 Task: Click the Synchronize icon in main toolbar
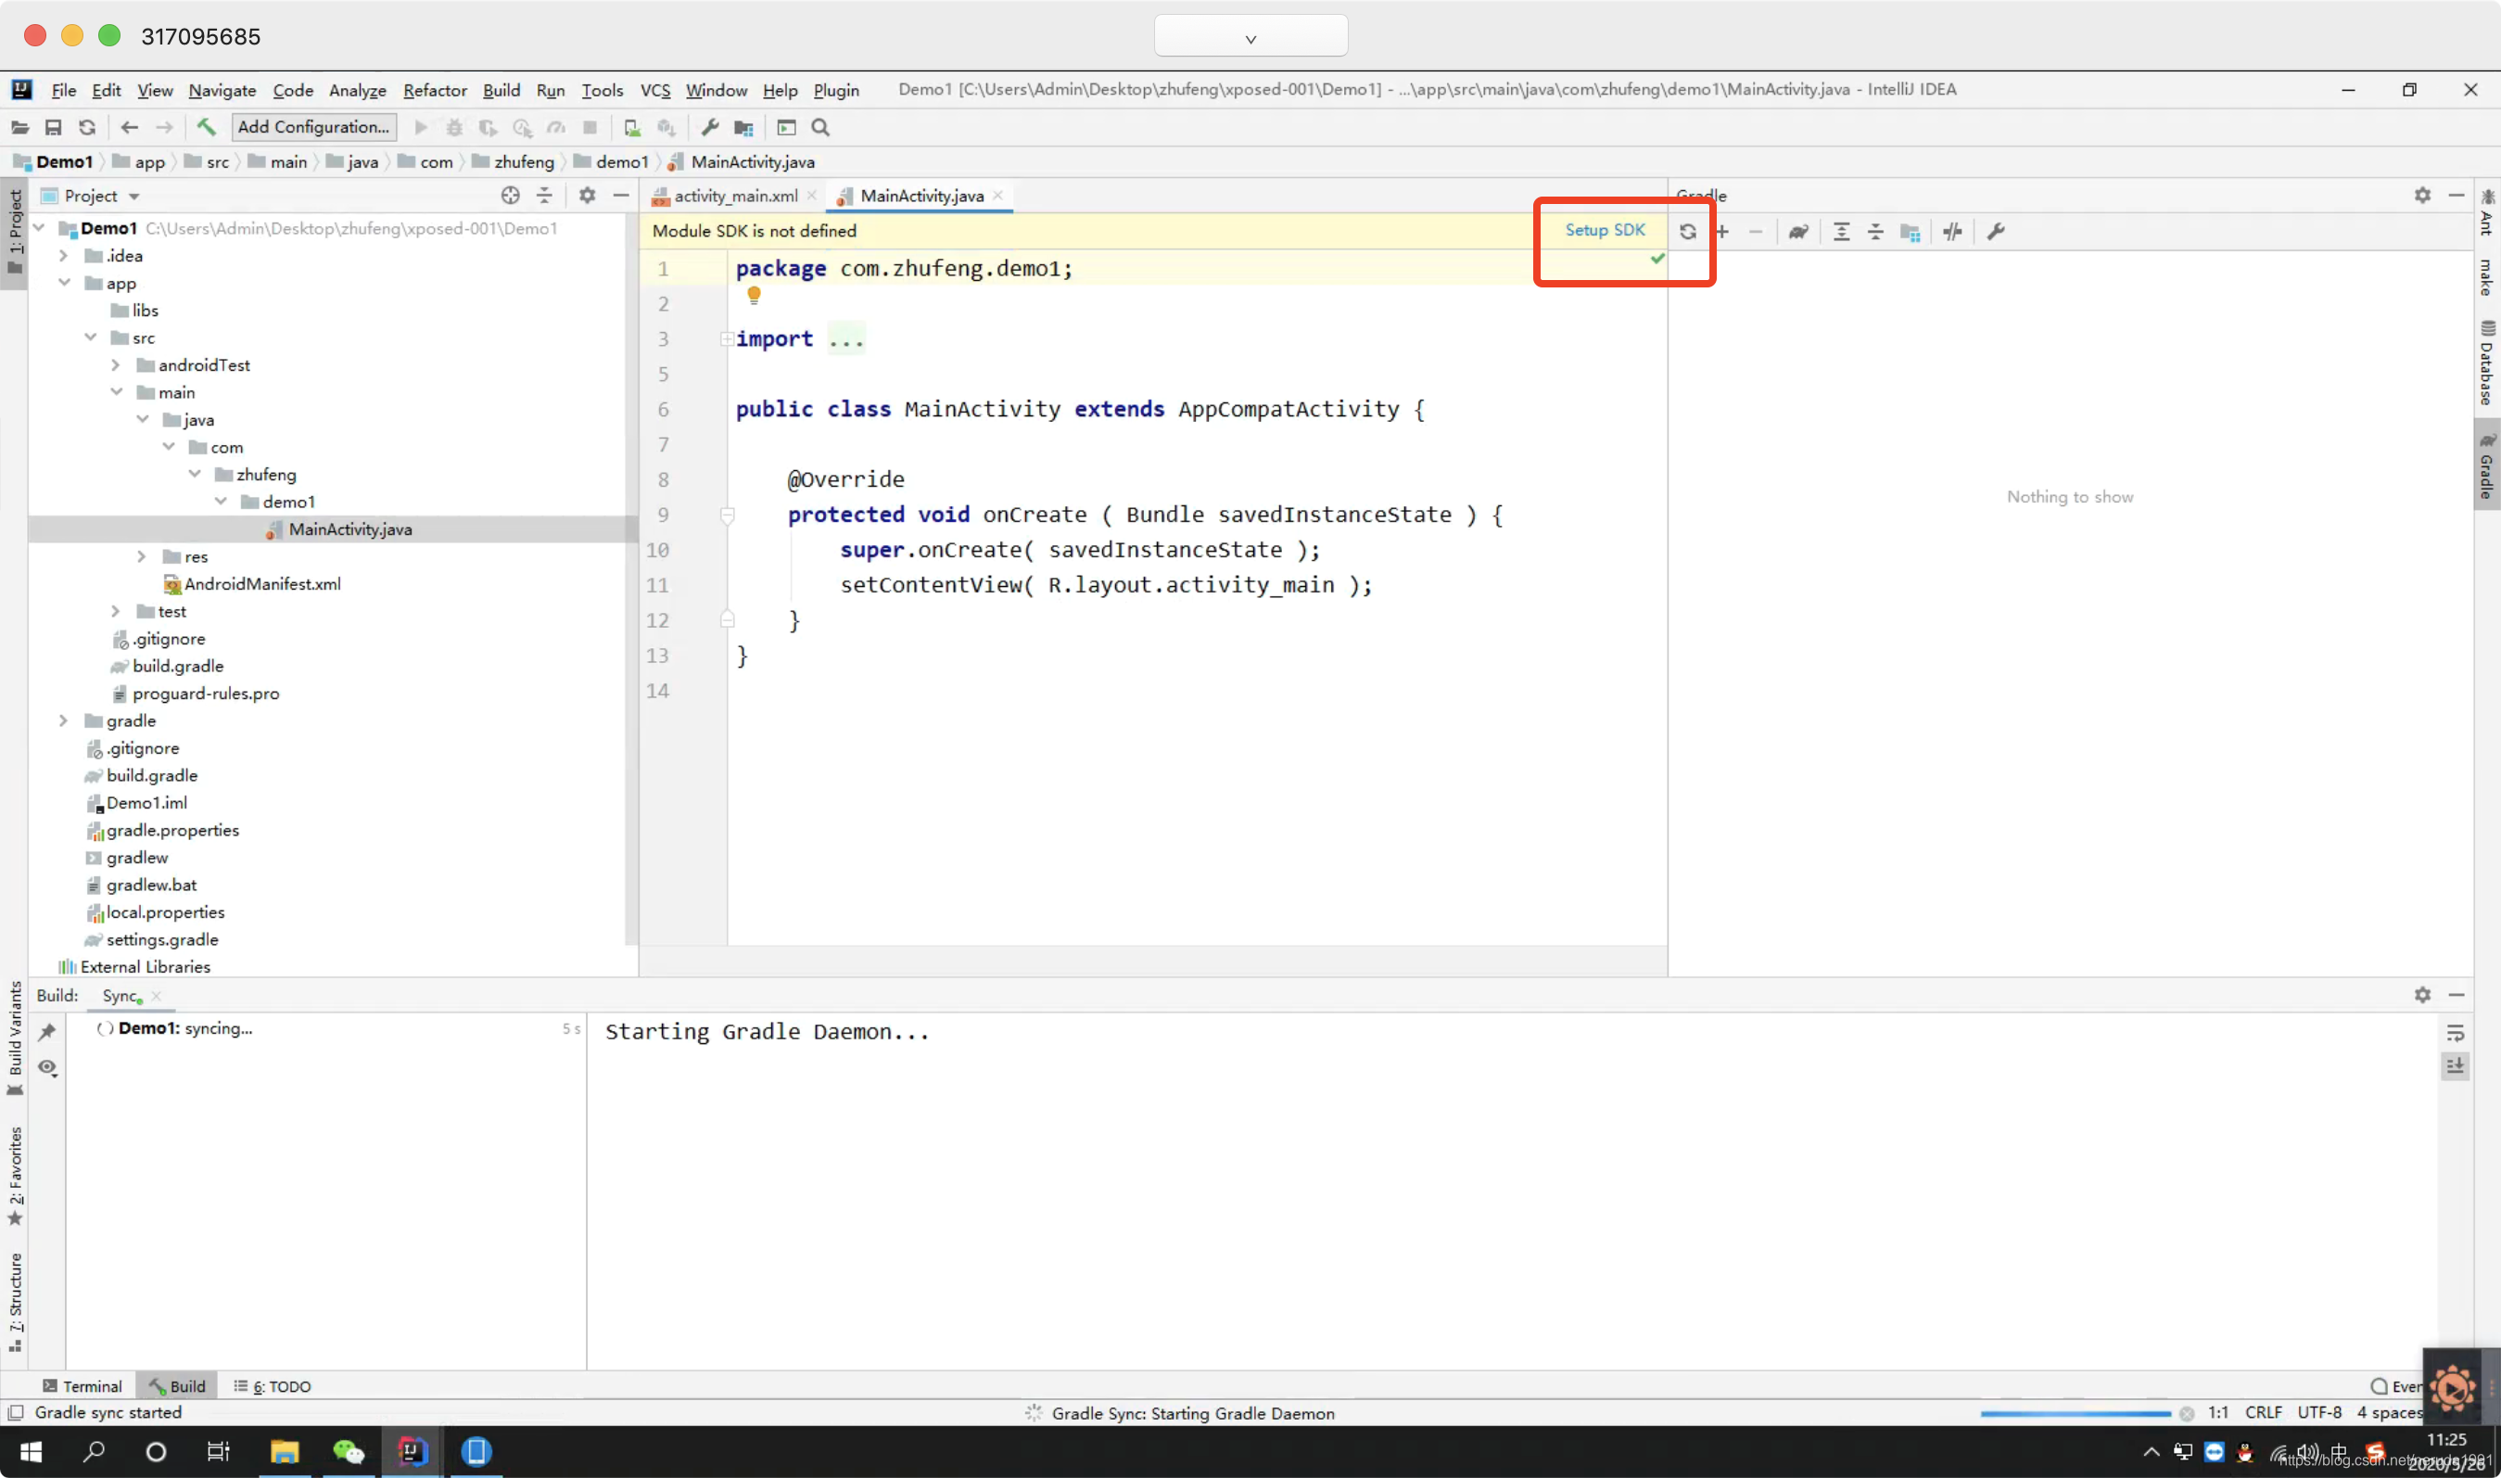pos(88,127)
